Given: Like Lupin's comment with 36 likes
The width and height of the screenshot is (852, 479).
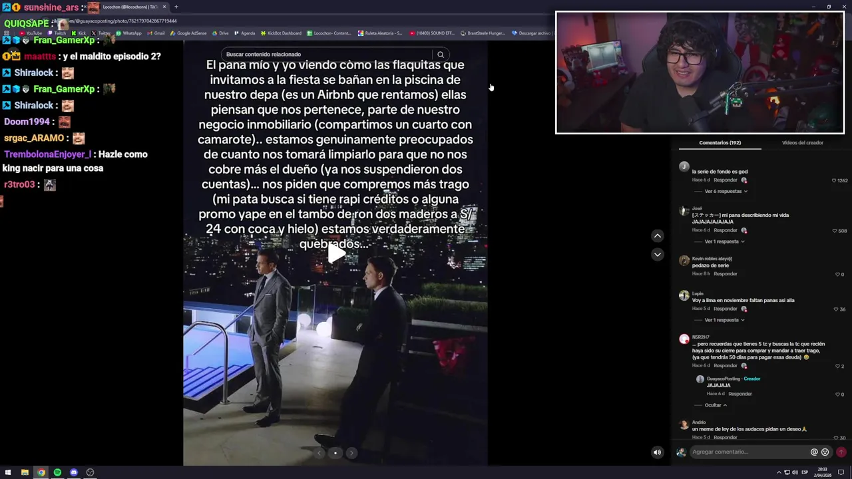Looking at the screenshot, I should 836,309.
